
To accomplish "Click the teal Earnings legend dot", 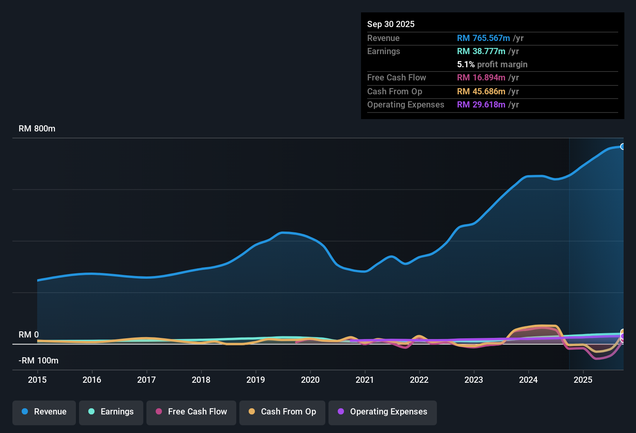I will tap(91, 412).
